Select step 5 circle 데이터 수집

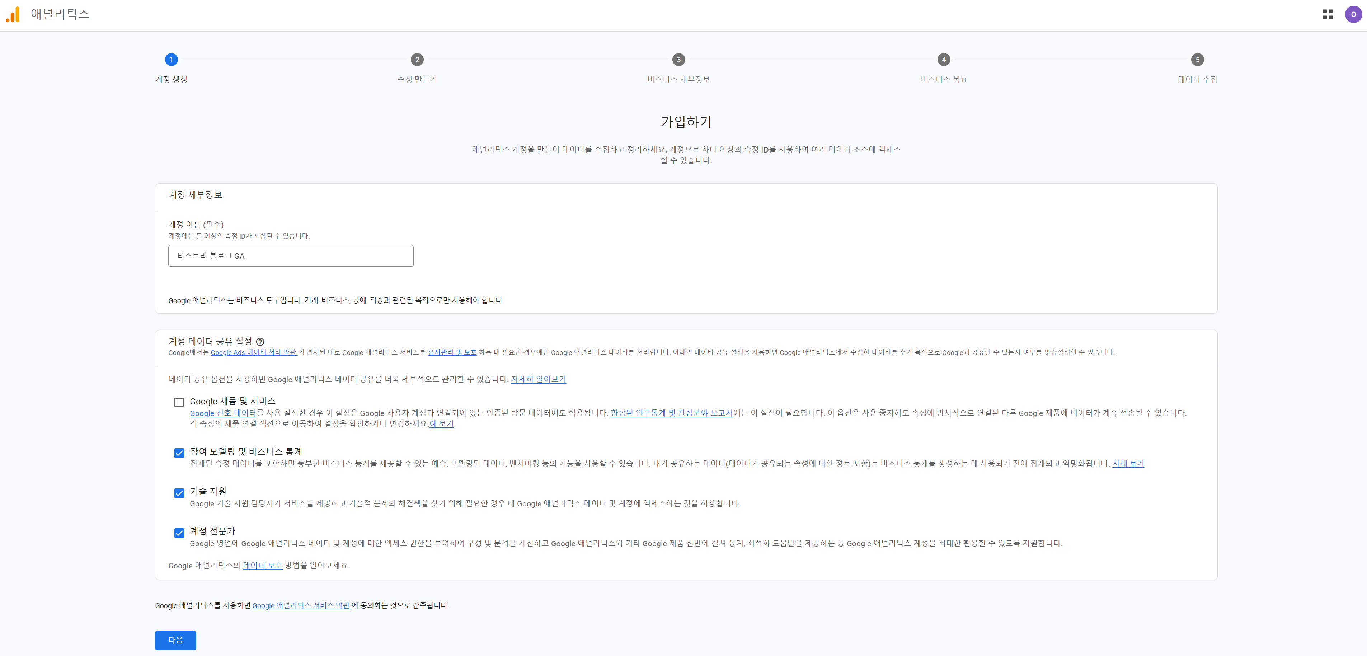[x=1197, y=60]
